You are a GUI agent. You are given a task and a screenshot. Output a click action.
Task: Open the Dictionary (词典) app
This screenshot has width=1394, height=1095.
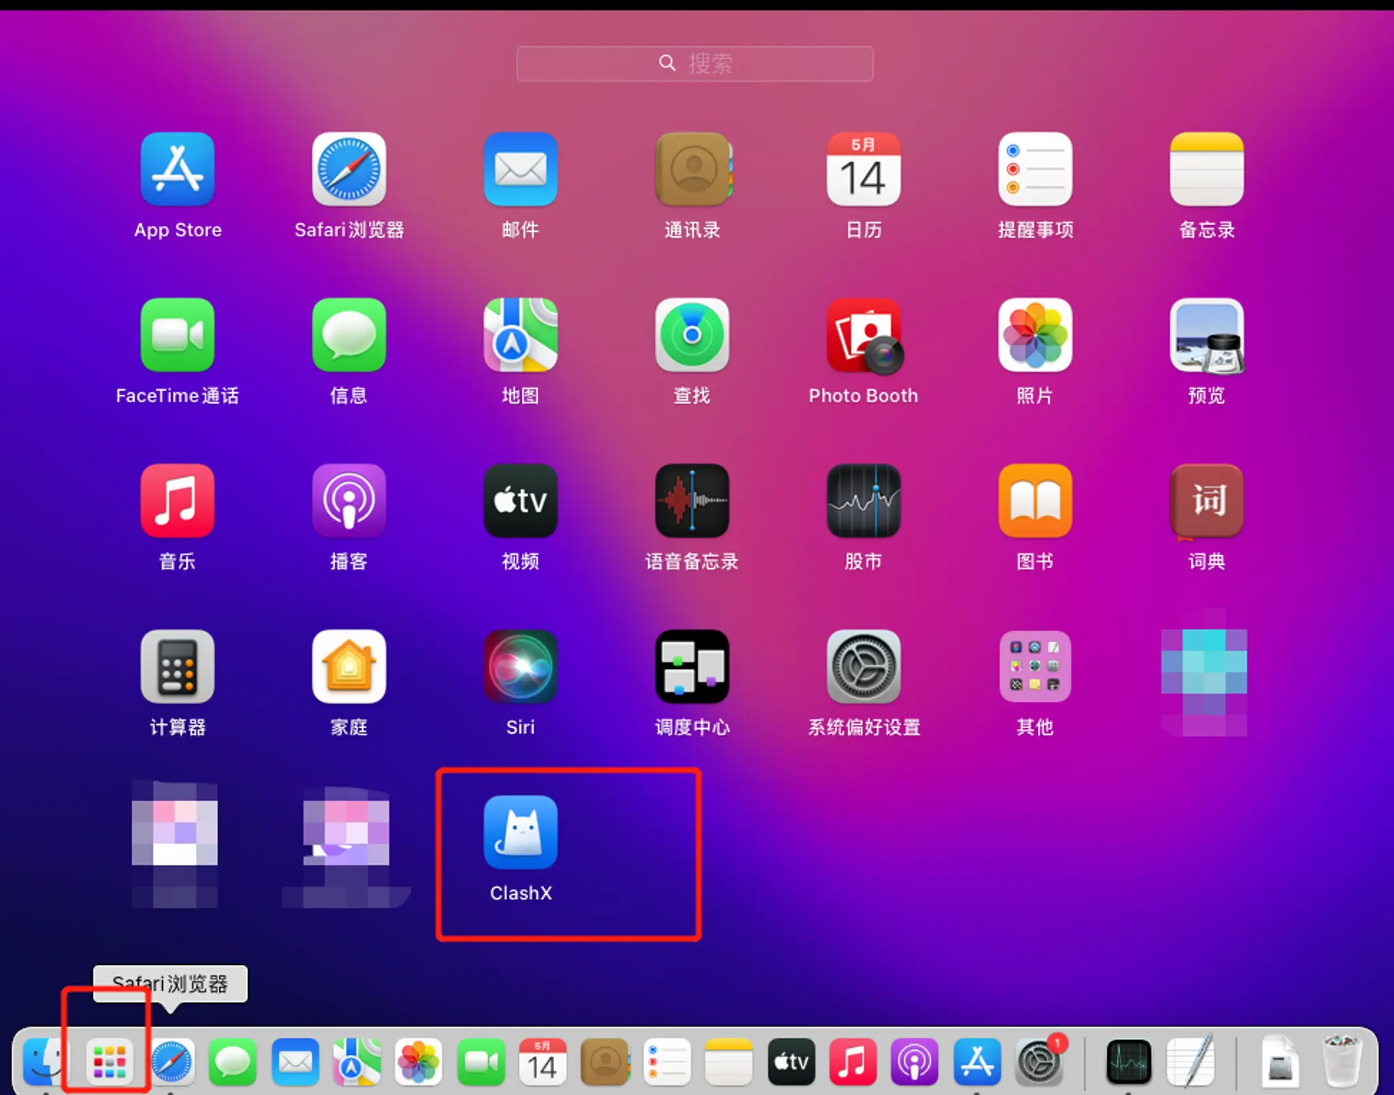pyautogui.click(x=1206, y=501)
